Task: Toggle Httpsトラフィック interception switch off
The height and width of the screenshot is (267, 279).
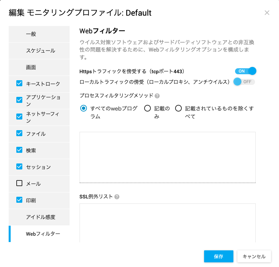Action: 246,71
